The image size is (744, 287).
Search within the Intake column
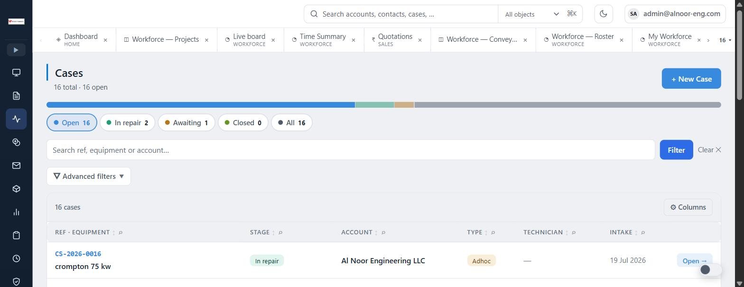tap(643, 232)
